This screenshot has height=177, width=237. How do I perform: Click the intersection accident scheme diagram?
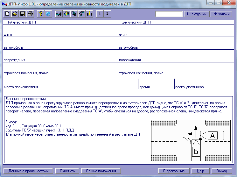click(191, 140)
